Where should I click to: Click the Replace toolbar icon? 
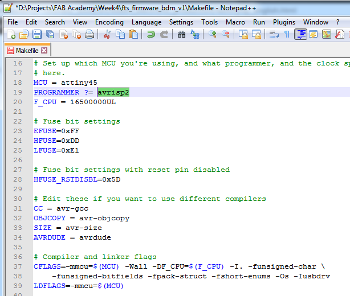pyautogui.click(x=194, y=34)
